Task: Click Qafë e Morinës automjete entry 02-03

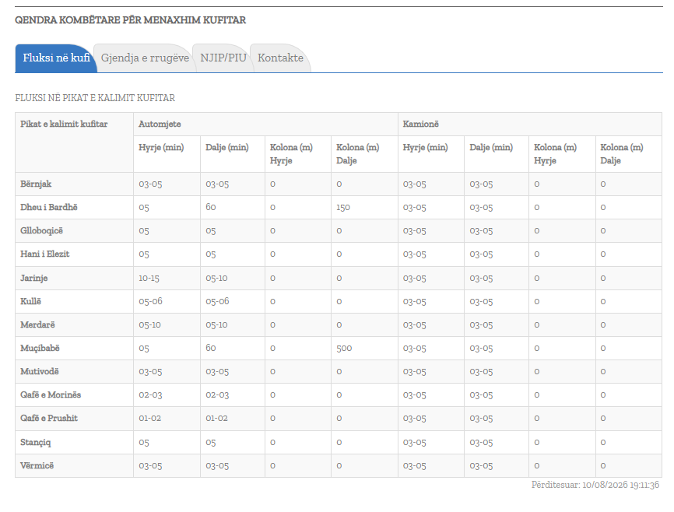Action: click(x=150, y=395)
